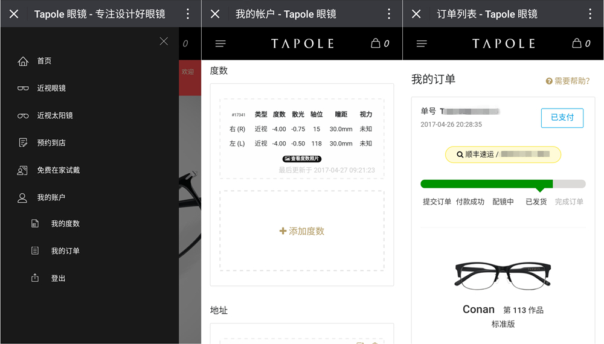Click 第 113 作品 text
The height and width of the screenshot is (344, 604).
click(524, 310)
